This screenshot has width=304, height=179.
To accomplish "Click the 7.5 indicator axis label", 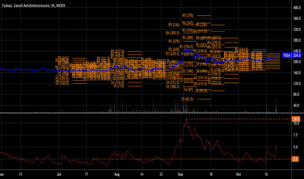I will coord(295,135).
